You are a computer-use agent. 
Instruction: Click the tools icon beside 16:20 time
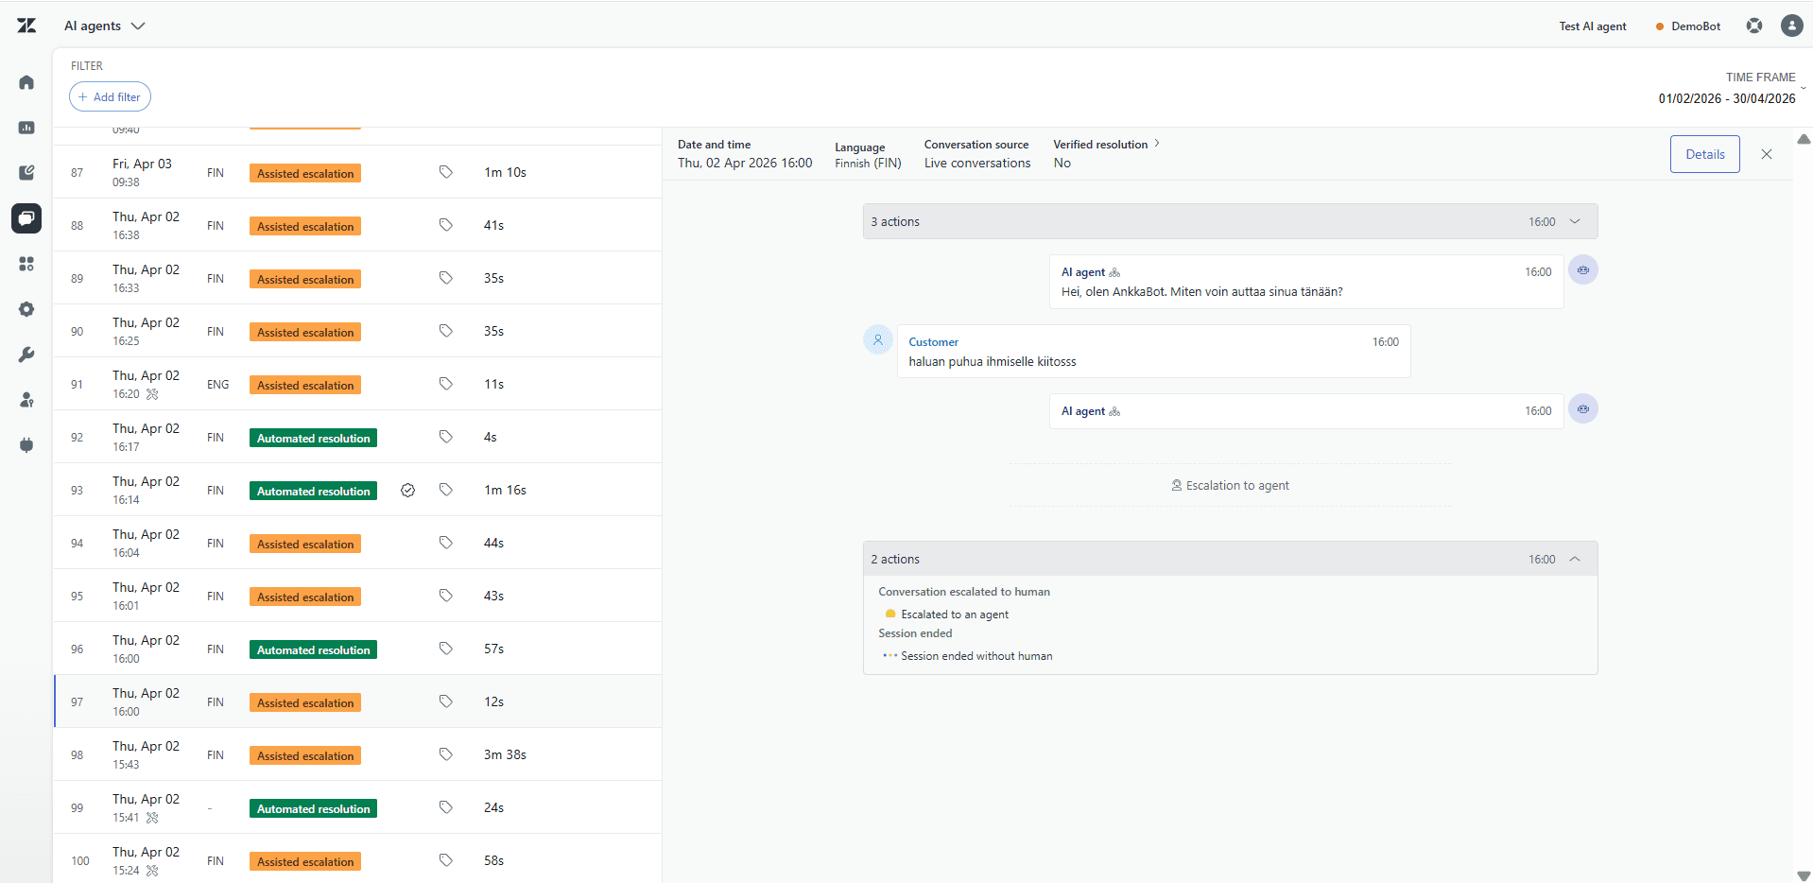[x=152, y=394]
